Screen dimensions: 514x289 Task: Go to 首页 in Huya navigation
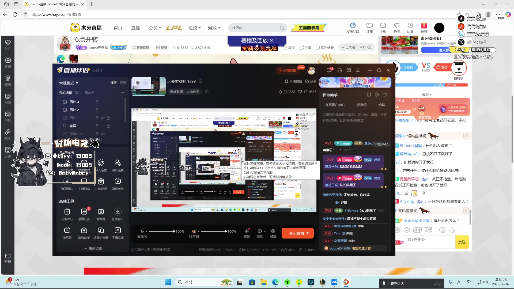pyautogui.click(x=118, y=28)
